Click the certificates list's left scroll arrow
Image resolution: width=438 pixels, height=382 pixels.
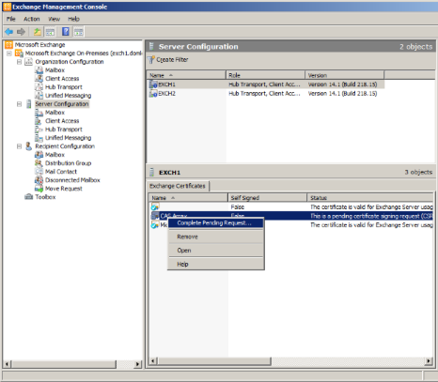(153, 361)
